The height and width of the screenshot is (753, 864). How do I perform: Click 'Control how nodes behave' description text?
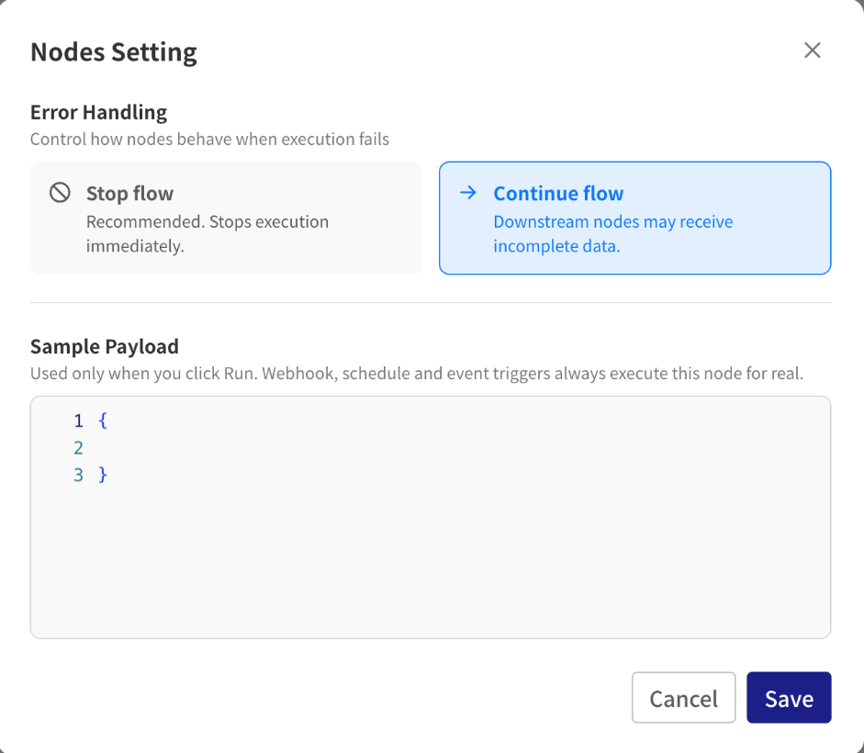click(x=209, y=139)
